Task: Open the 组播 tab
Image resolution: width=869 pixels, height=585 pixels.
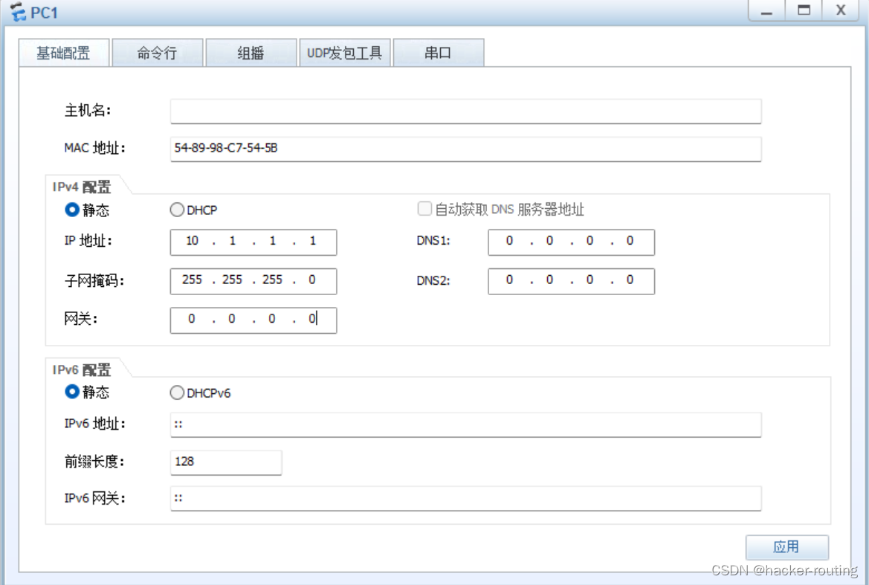Action: click(251, 54)
